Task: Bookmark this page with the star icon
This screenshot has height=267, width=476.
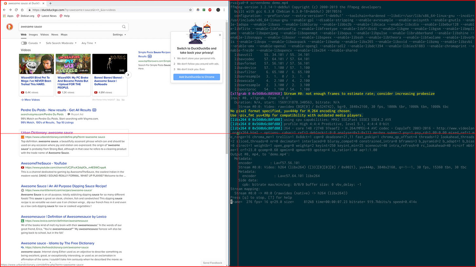Action: coord(190,10)
